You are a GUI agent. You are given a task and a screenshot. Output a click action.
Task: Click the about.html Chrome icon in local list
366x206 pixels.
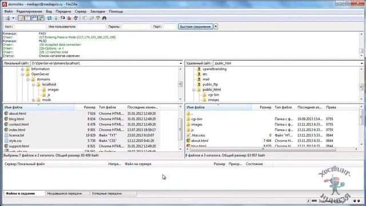[6, 113]
